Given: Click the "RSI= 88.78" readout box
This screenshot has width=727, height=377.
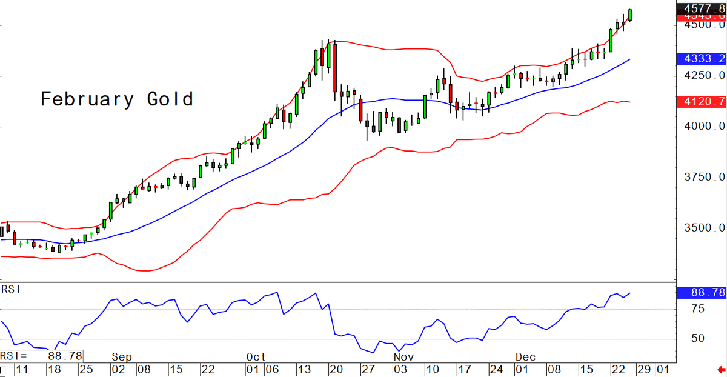Looking at the screenshot, I should (41, 356).
